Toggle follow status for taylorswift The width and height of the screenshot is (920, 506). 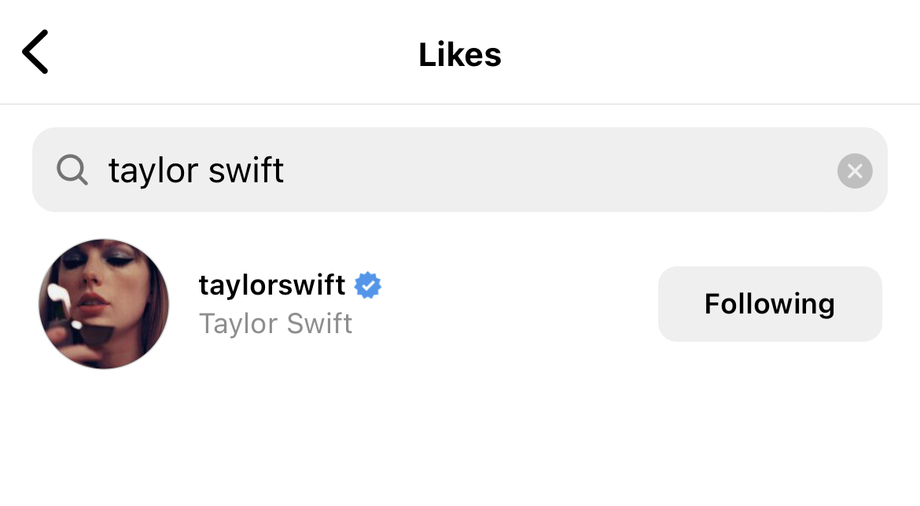(769, 304)
